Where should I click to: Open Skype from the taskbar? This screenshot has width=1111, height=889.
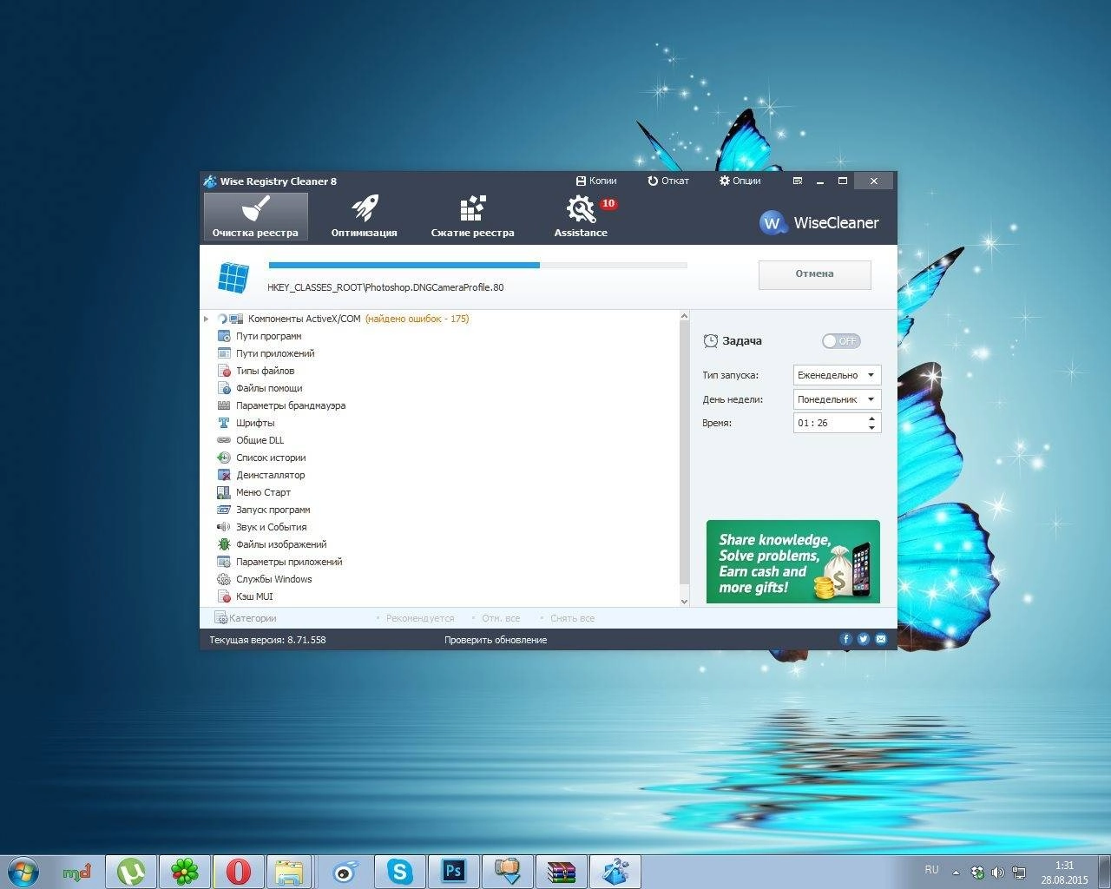pos(400,872)
